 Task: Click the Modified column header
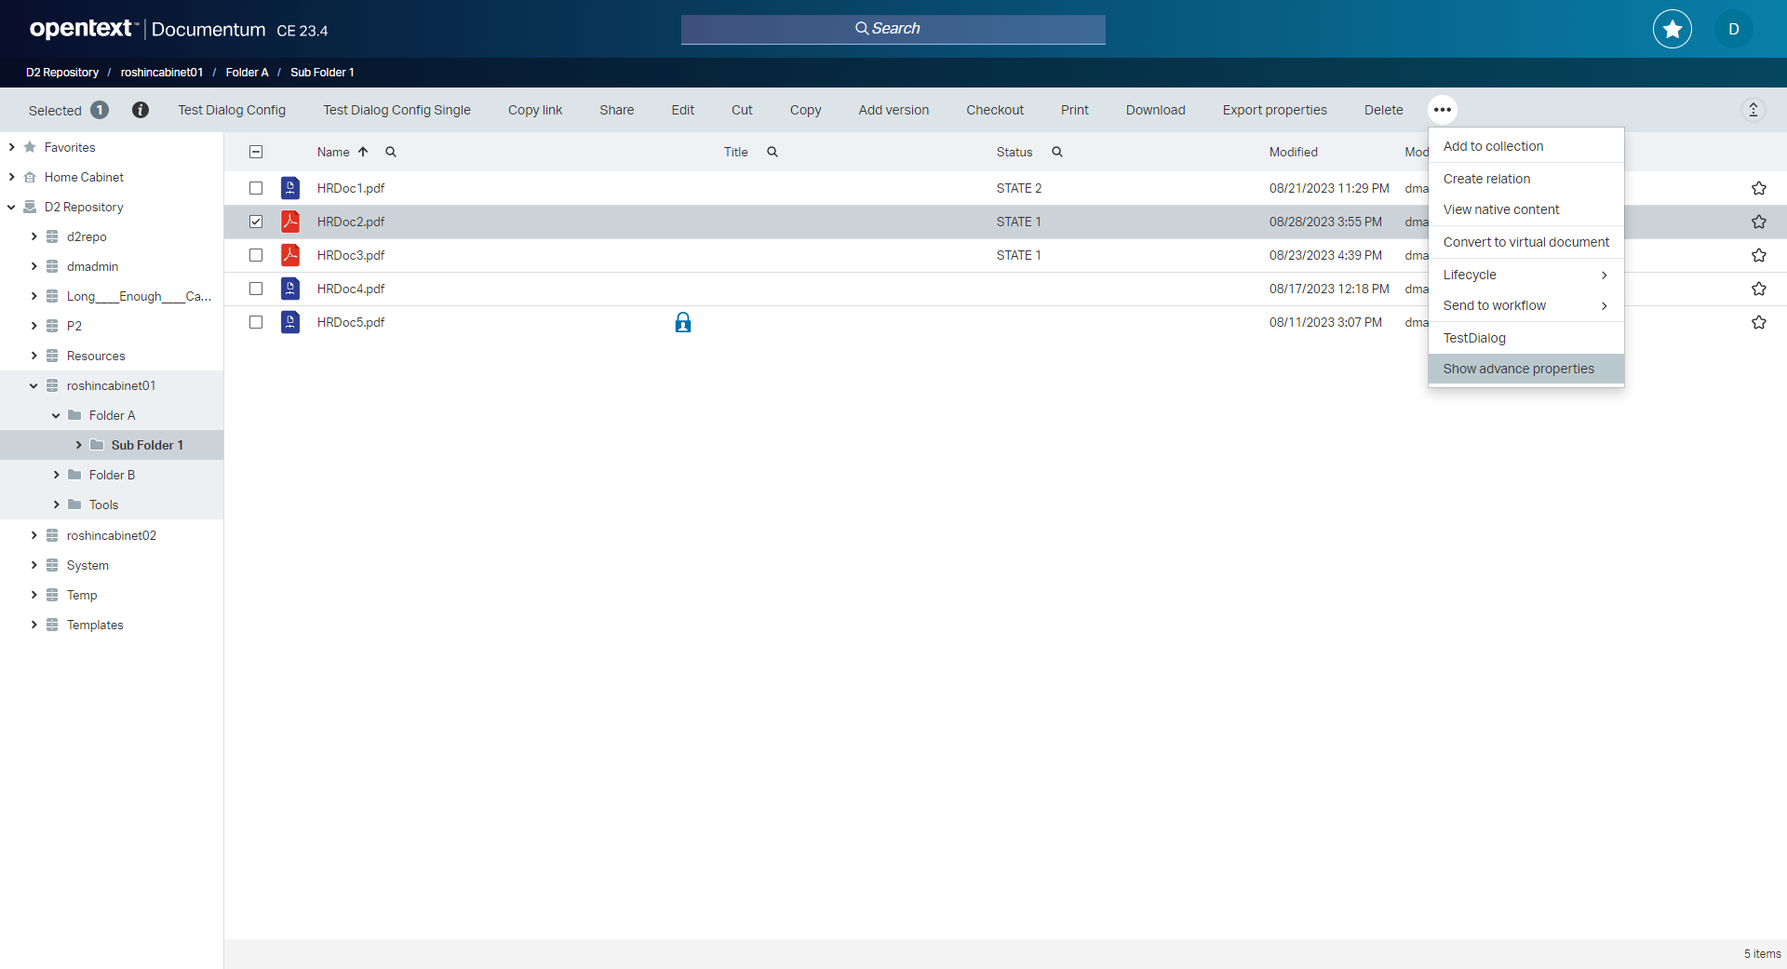[x=1294, y=152]
